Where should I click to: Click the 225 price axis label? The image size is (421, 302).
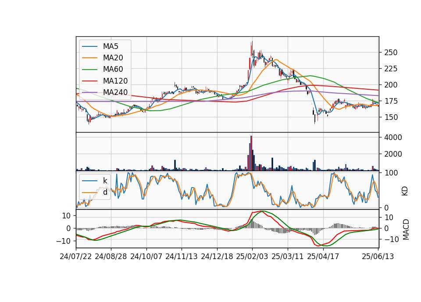[x=391, y=69]
